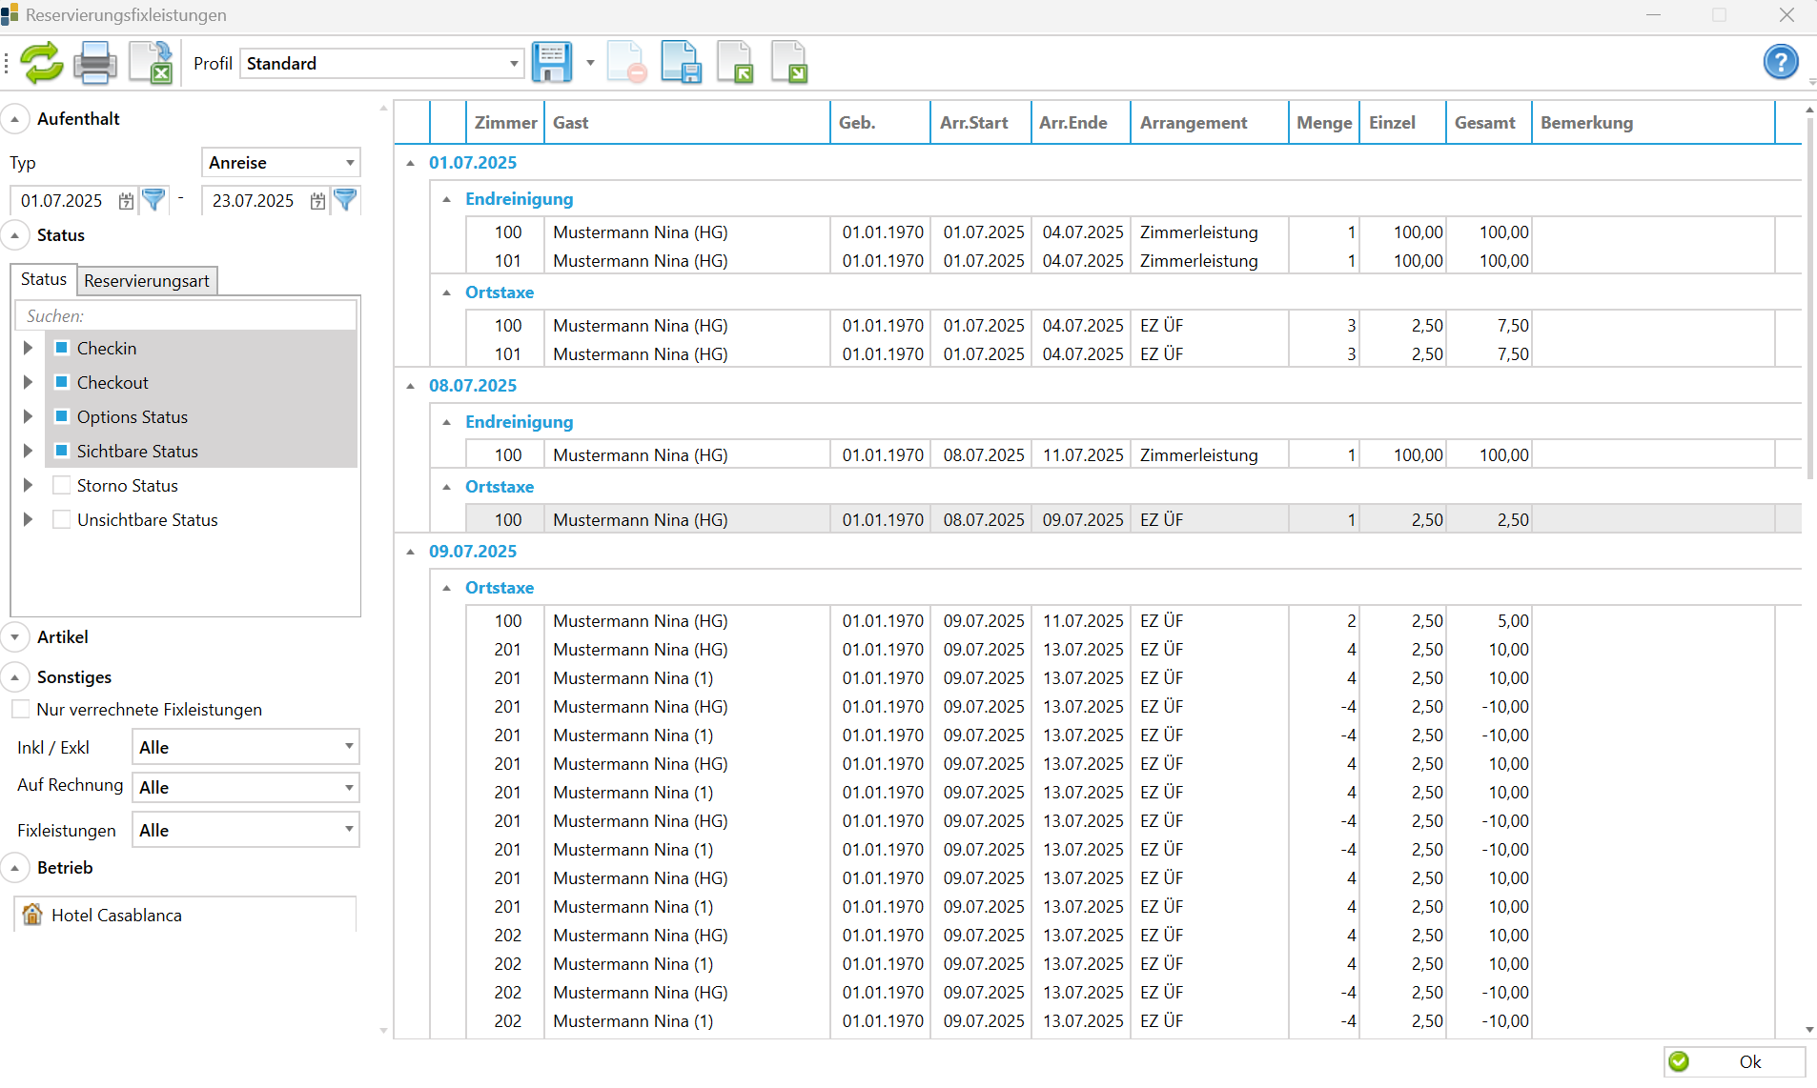
Task: Open the blue help question mark
Action: pos(1780,63)
